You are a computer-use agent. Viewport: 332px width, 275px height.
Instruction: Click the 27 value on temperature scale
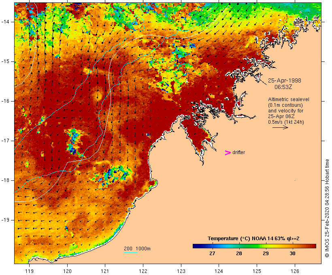[x=212, y=253]
